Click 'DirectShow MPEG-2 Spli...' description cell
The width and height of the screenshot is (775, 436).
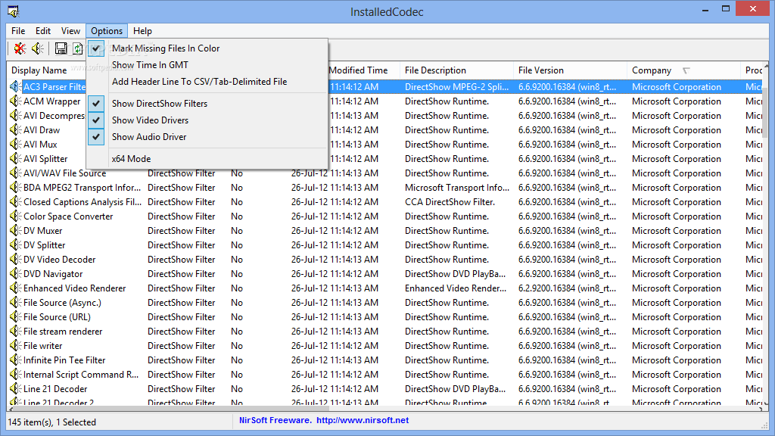point(456,87)
